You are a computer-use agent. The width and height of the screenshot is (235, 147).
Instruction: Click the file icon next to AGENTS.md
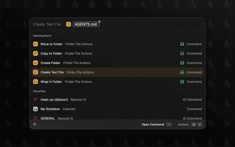click(69, 24)
